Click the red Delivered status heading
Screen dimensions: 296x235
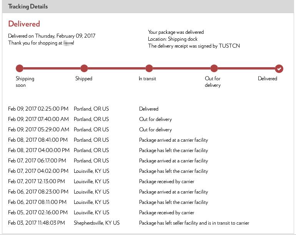pos(24,24)
